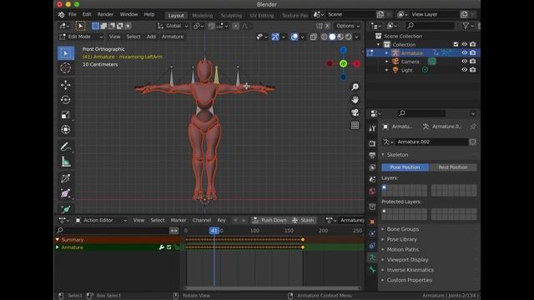Image resolution: width=534 pixels, height=300 pixels.
Task: Click the zoom view magnifier icon
Action: pos(355,87)
